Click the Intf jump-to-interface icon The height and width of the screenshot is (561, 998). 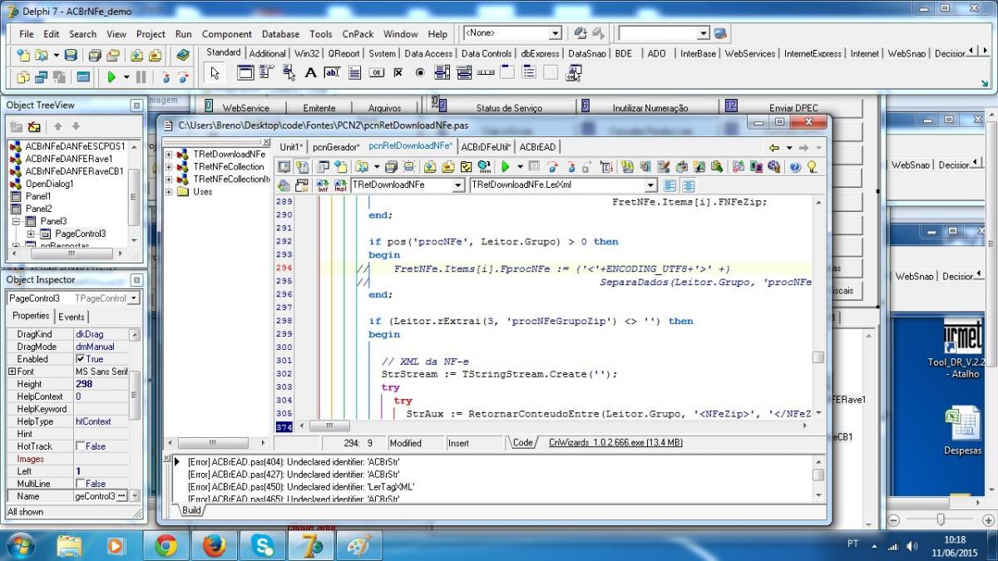[x=323, y=185]
